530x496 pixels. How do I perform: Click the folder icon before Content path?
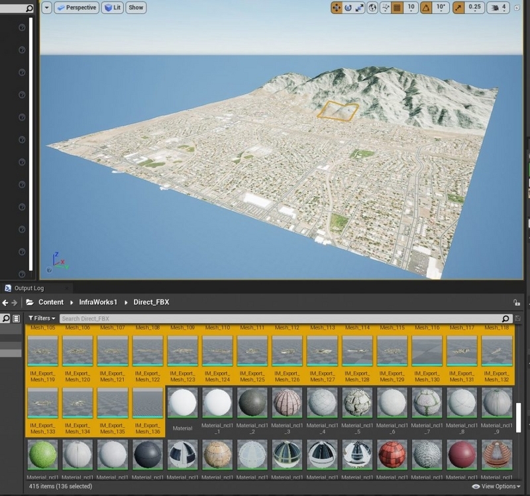tap(30, 303)
